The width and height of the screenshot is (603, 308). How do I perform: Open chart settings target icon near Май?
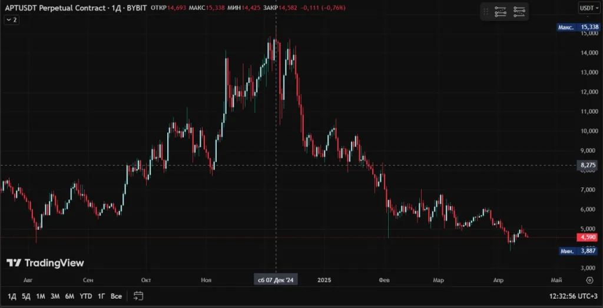tap(589, 280)
